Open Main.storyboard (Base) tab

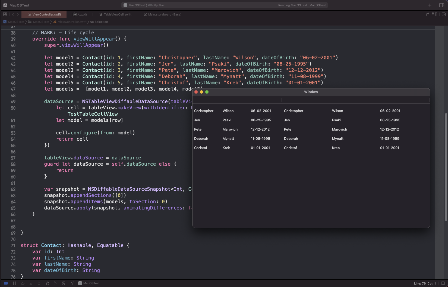[x=162, y=14]
